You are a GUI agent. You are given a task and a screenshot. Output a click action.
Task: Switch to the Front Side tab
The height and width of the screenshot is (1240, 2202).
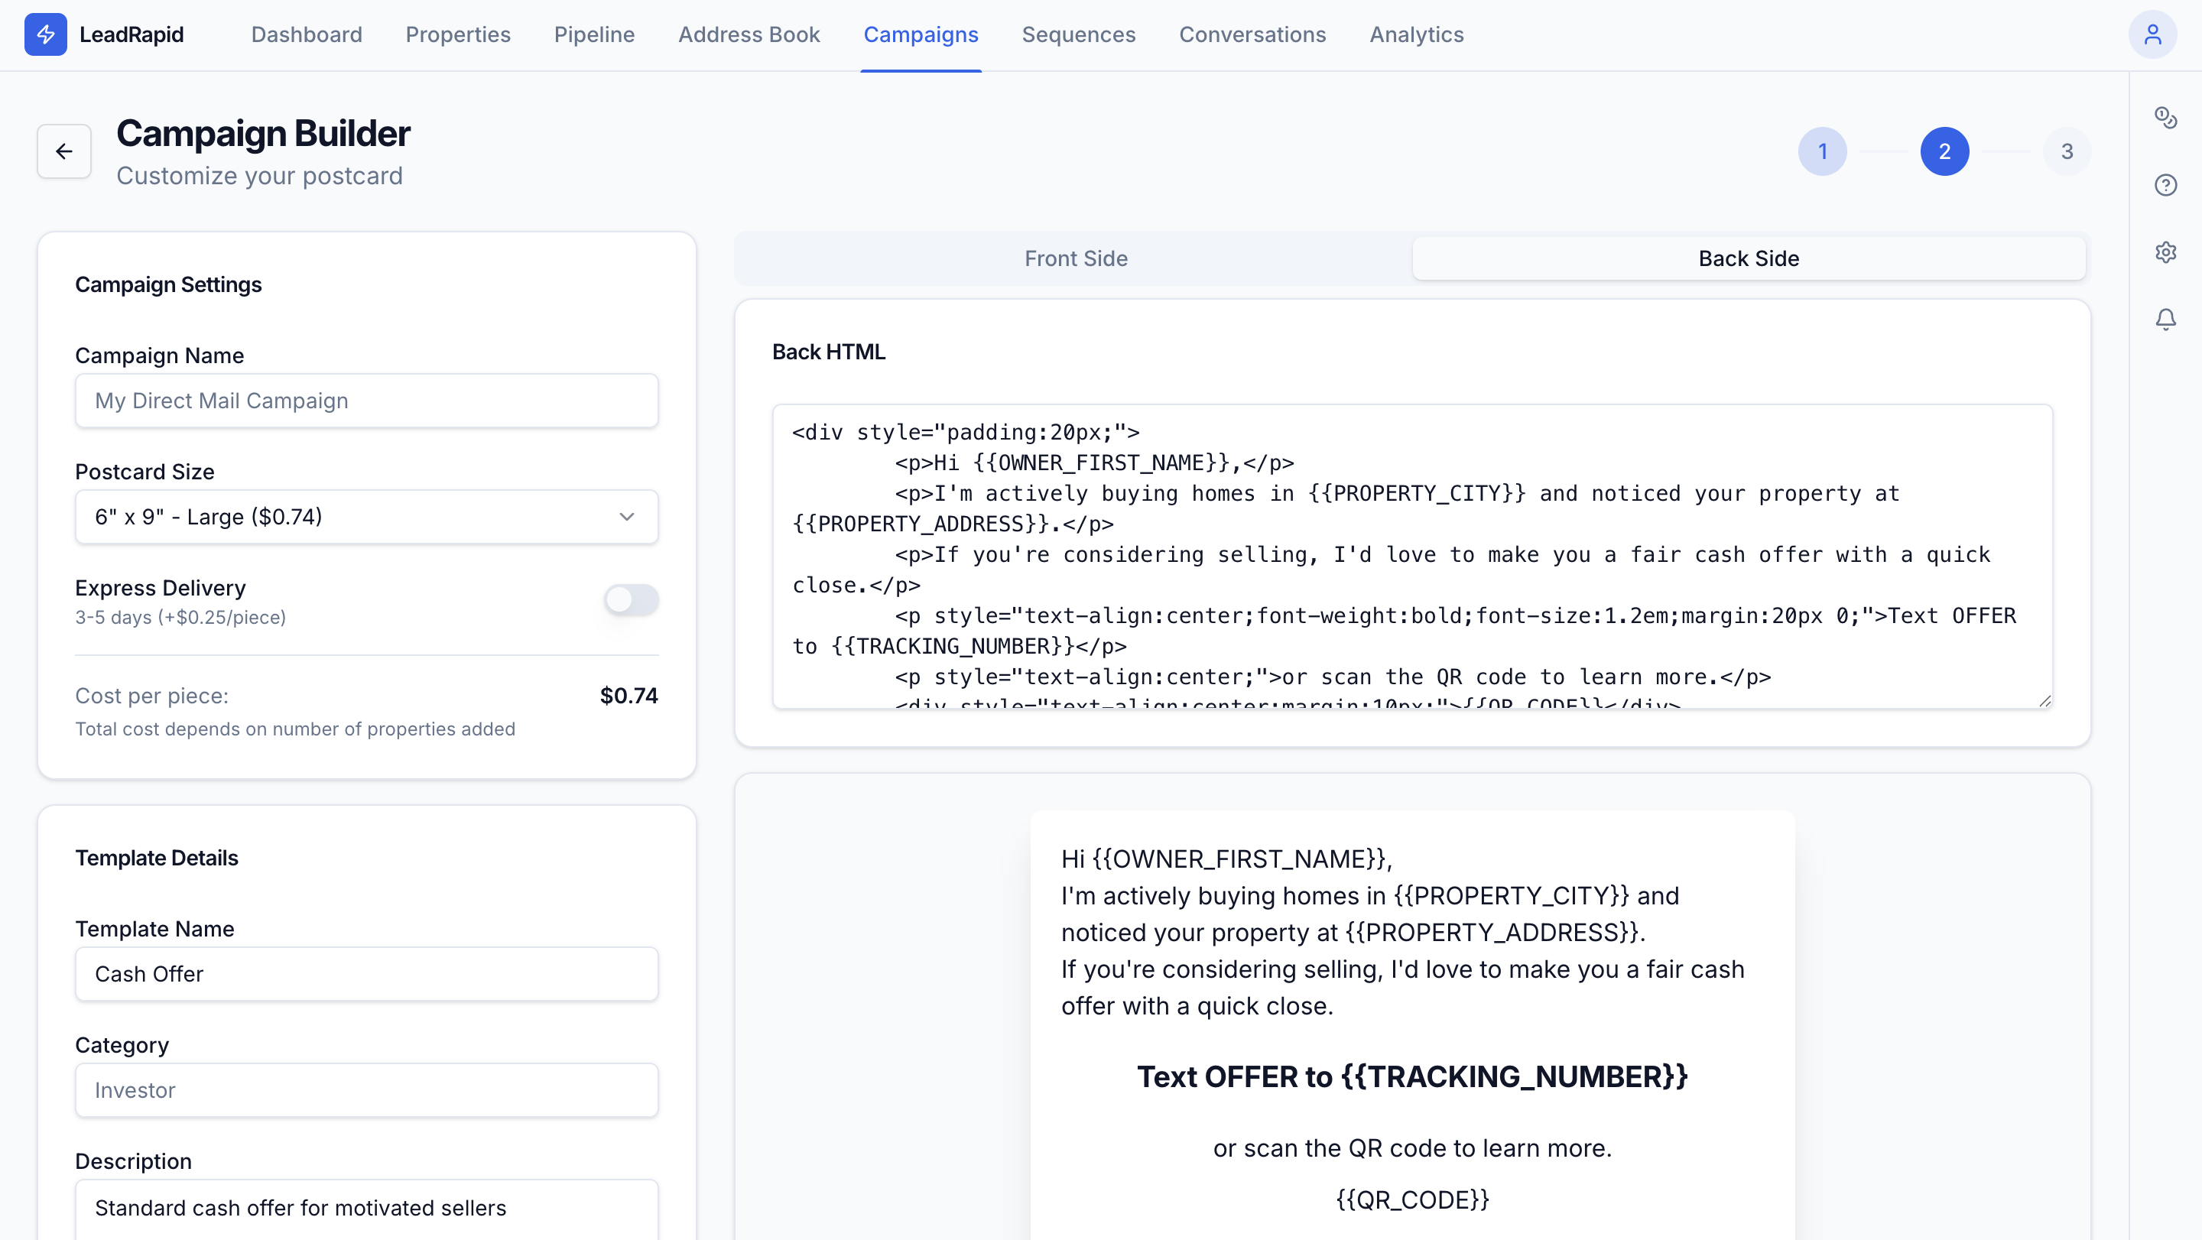coord(1075,258)
